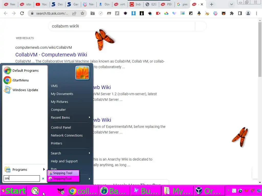Switch to 'Bu...' taskbar button
Viewport: 262px width, 196px height.
click(146, 191)
